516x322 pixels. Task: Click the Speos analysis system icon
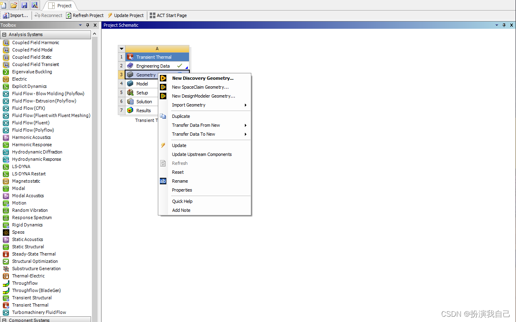click(6, 232)
